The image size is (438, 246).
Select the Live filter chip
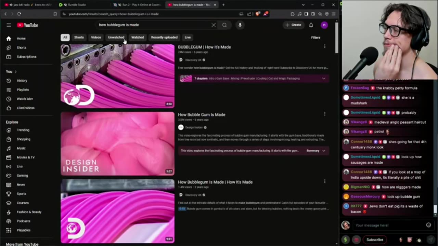click(188, 37)
